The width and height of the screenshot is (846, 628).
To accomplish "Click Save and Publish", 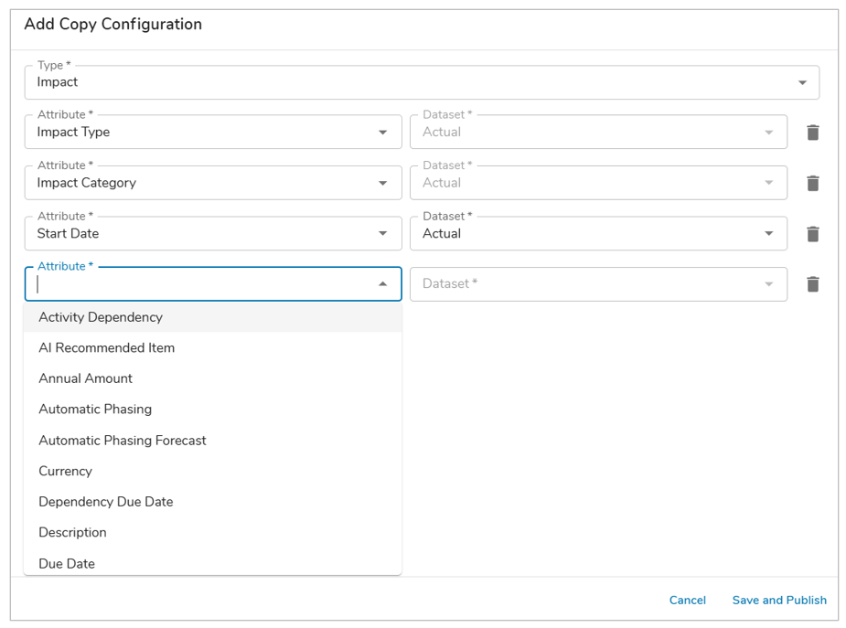I will pos(779,601).
